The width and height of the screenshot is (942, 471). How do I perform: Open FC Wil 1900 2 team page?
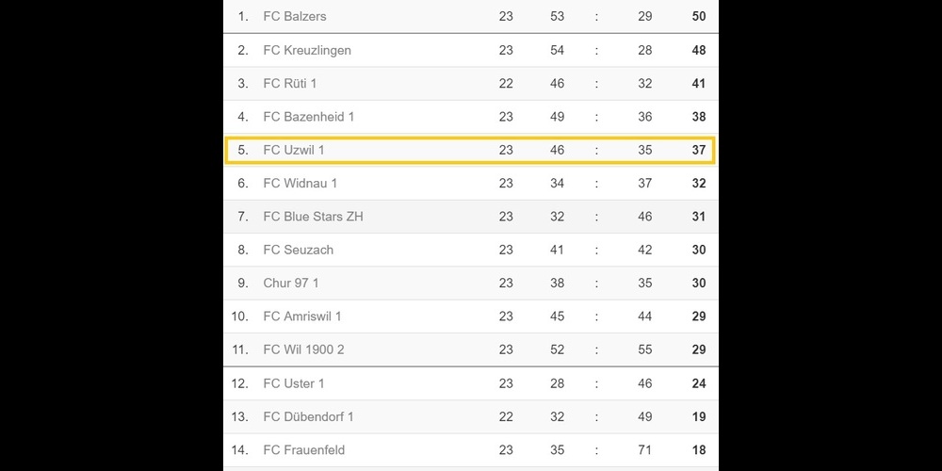(303, 349)
